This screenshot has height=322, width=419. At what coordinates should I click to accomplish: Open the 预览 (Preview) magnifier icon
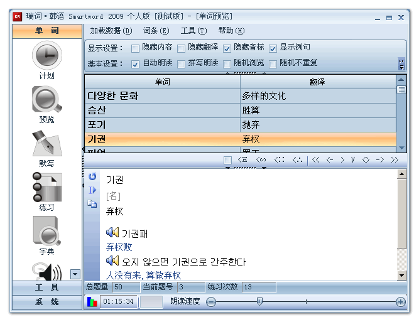click(47, 99)
